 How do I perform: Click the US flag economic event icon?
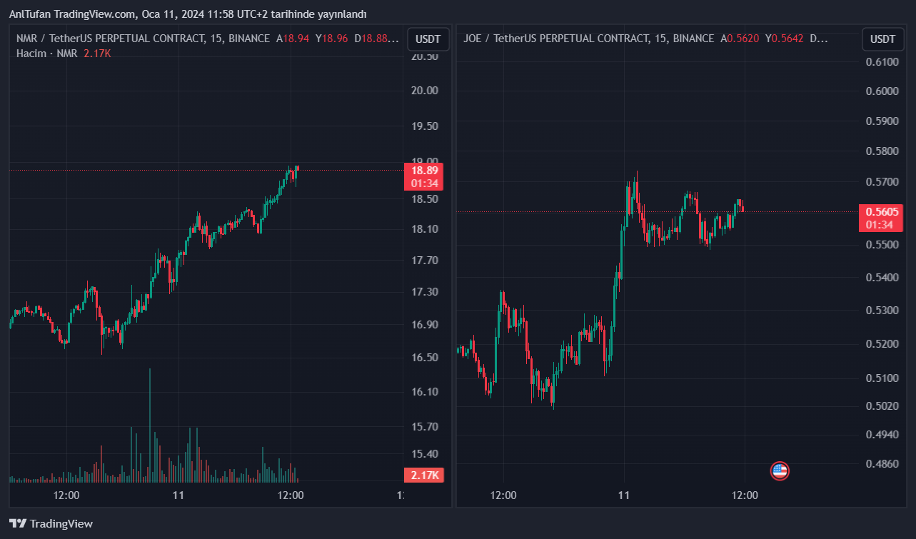click(780, 470)
